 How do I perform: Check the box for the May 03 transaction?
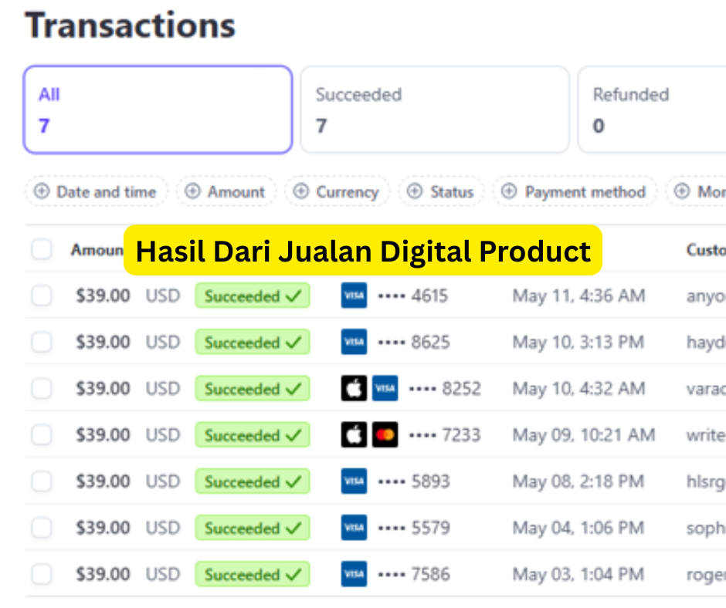pyautogui.click(x=42, y=574)
